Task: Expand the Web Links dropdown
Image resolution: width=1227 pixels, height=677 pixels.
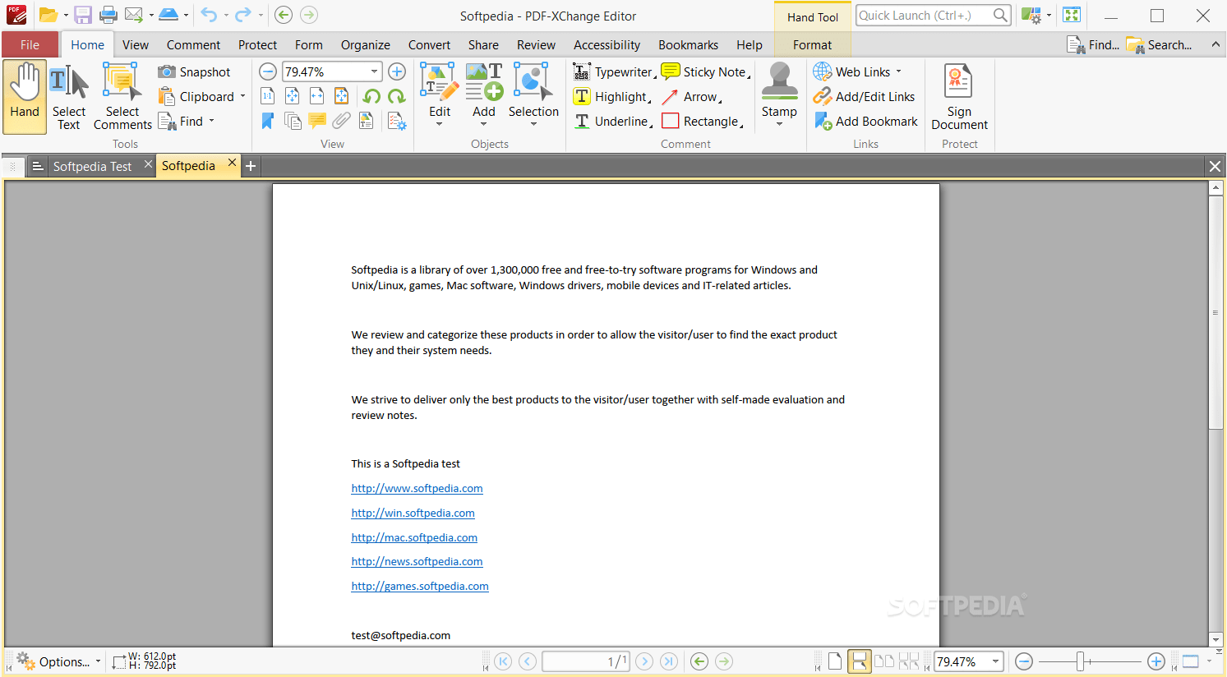Action: coord(899,71)
